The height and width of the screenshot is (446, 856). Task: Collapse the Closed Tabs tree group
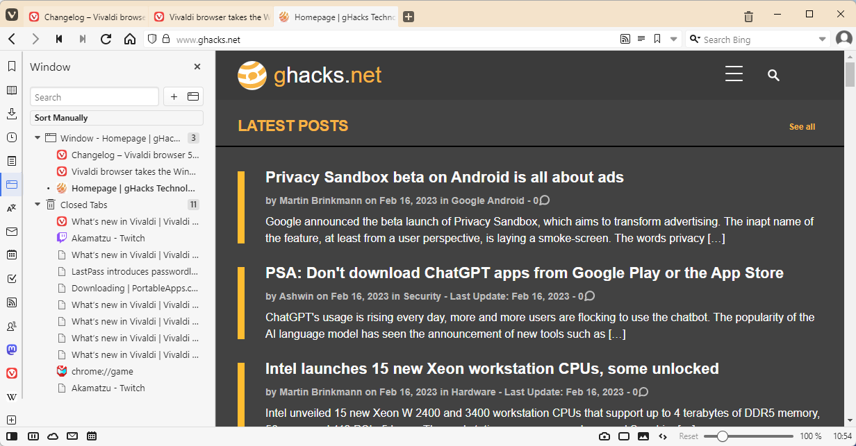click(x=38, y=205)
